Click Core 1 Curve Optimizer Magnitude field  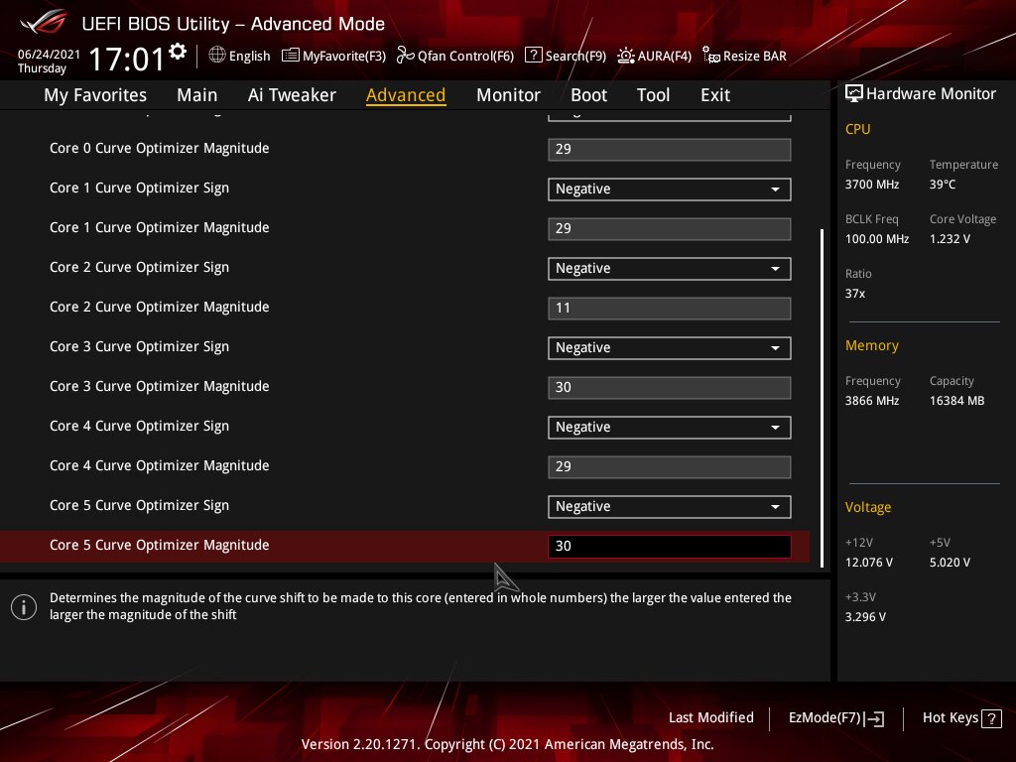670,229
